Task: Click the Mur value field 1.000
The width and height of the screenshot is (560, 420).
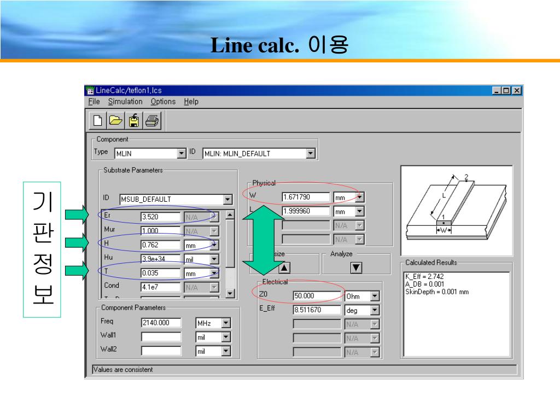Action: [161, 231]
